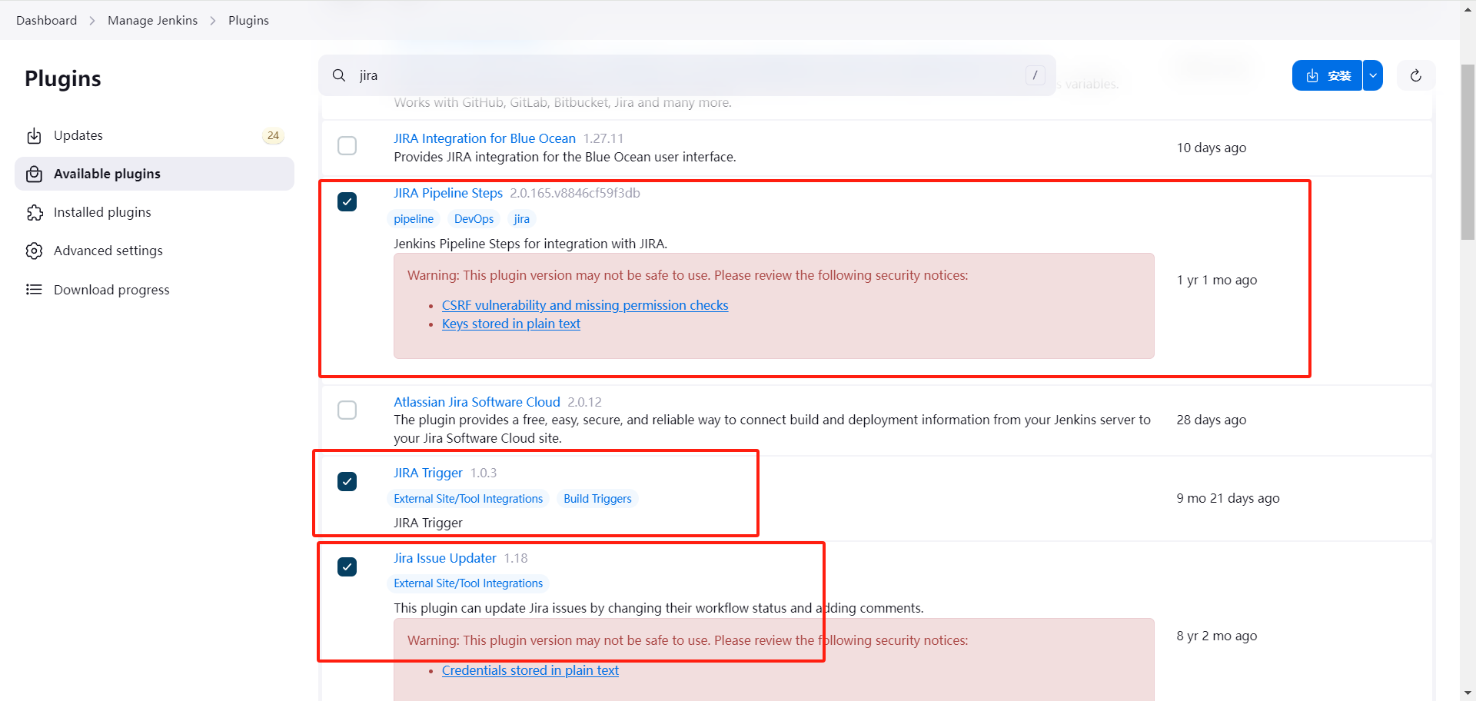Open Atlassian Jira Software Cloud link

coord(477,402)
